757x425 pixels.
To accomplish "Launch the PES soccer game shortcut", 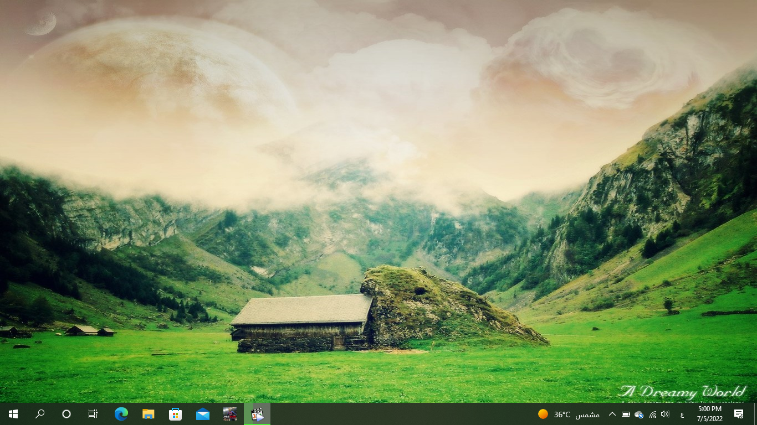I will 229,414.
